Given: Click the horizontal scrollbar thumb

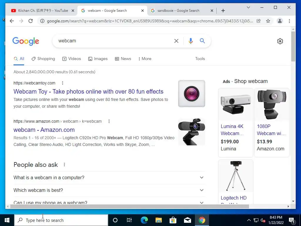Looking at the screenshot, I should tap(130, 206).
